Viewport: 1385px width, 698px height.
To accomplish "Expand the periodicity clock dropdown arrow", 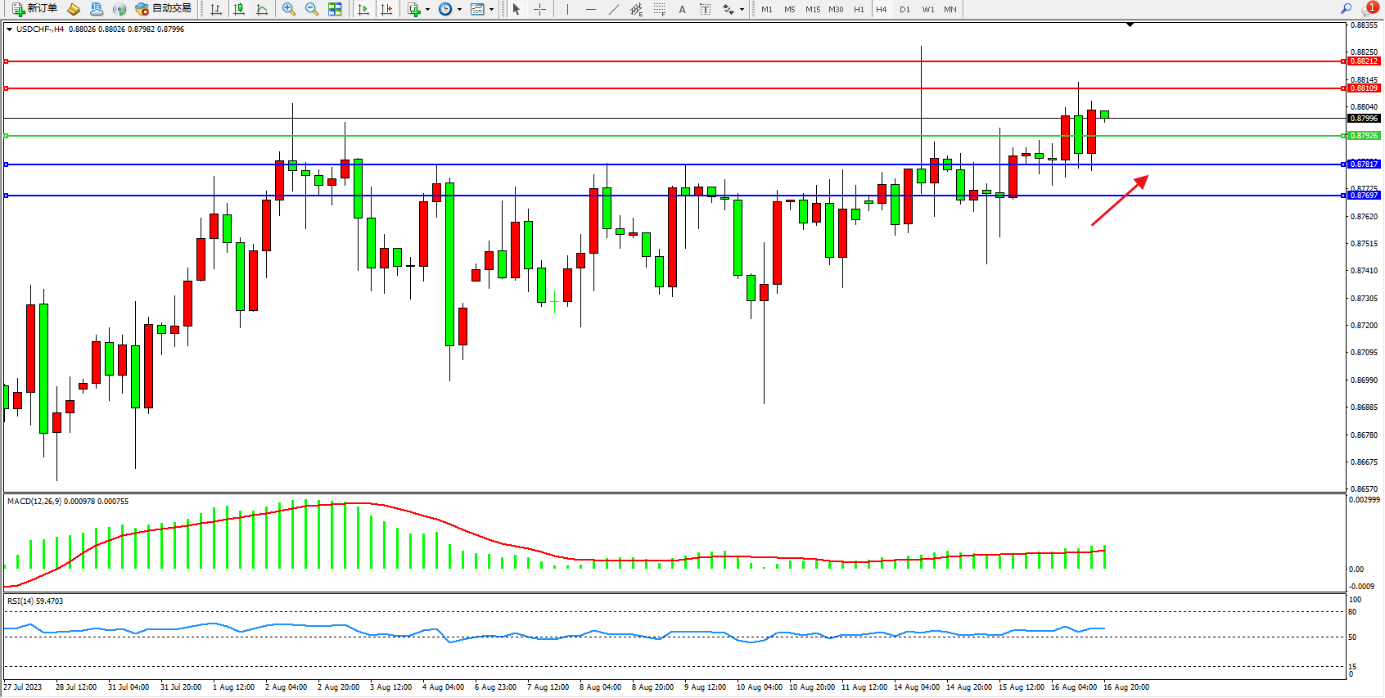I will [x=459, y=10].
